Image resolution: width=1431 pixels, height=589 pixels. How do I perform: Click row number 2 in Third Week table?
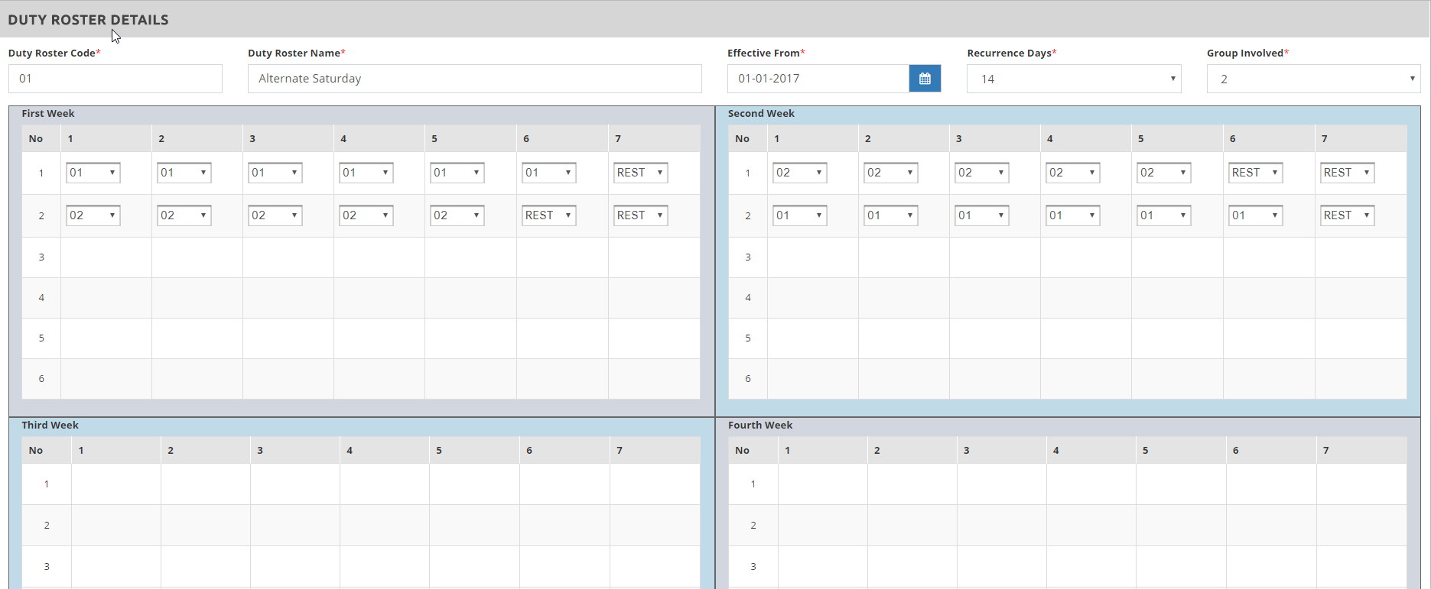click(47, 525)
